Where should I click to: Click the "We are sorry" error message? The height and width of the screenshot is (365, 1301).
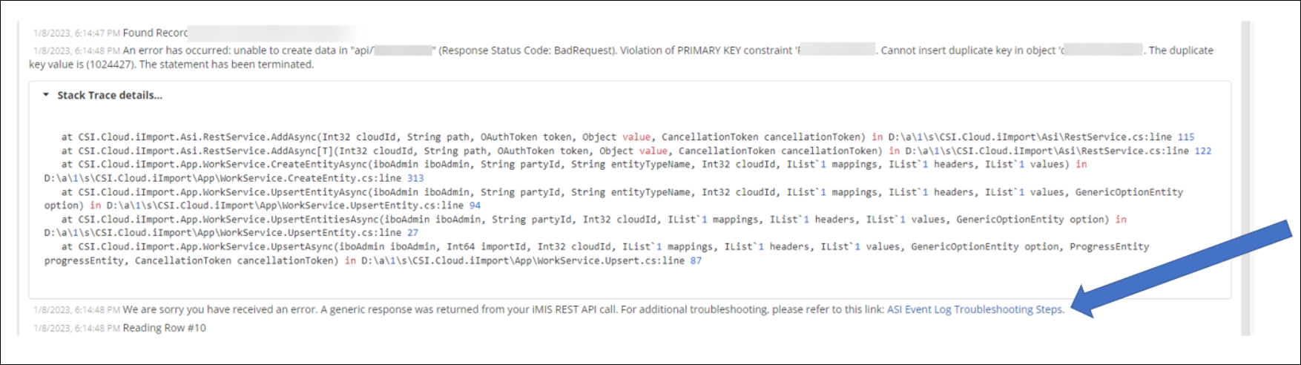tap(371, 309)
